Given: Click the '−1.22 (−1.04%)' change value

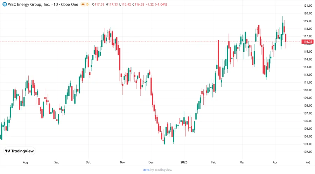Looking at the screenshot, I should (x=156, y=4).
